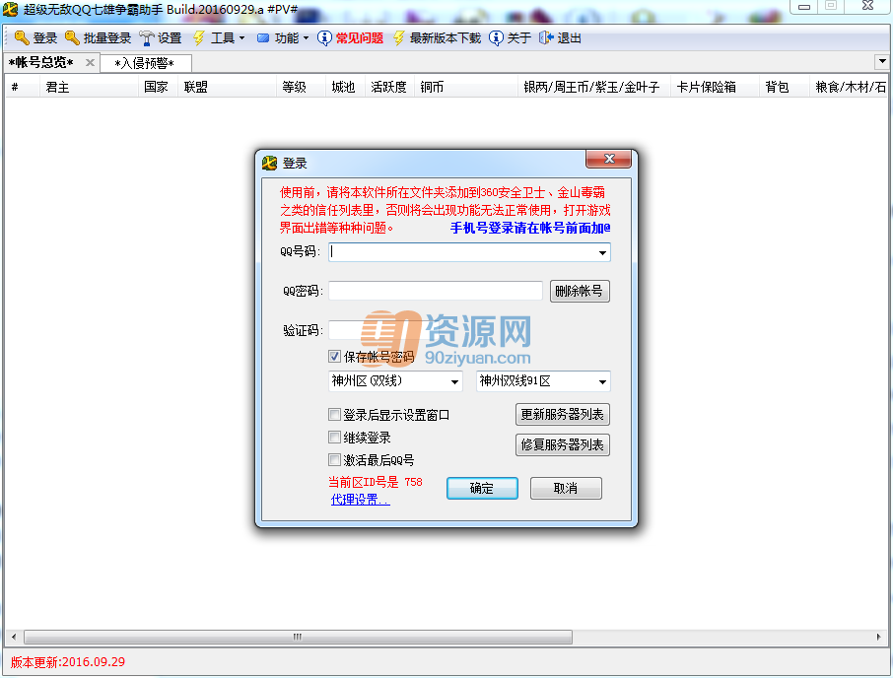
Task: Open 关于 from the toolbar
Action: [510, 38]
